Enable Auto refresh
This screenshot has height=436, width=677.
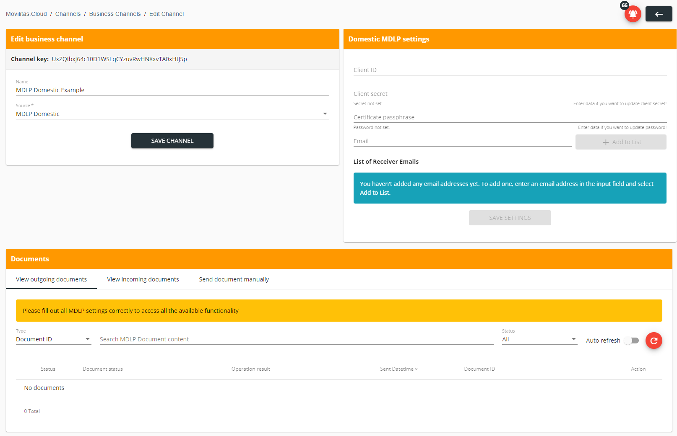631,341
